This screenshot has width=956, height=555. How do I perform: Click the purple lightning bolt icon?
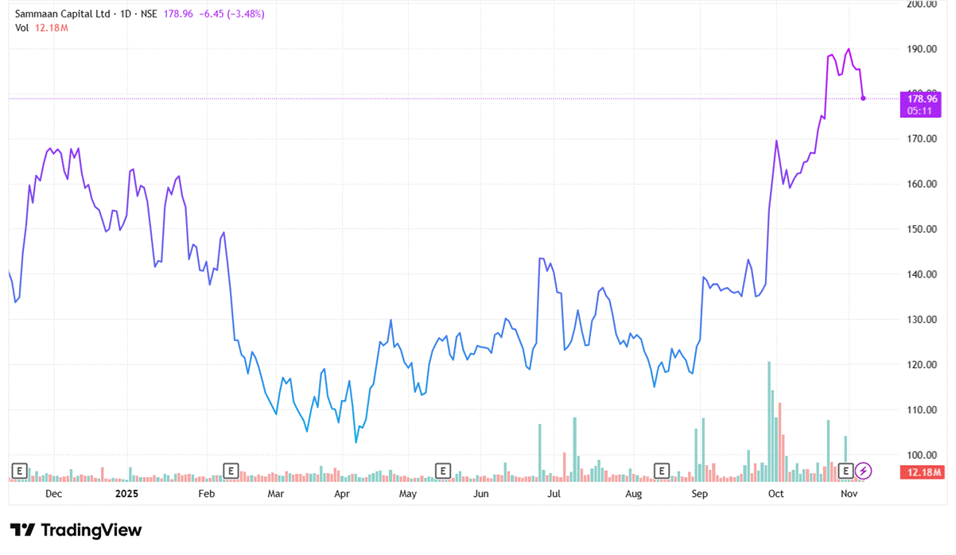tap(865, 471)
